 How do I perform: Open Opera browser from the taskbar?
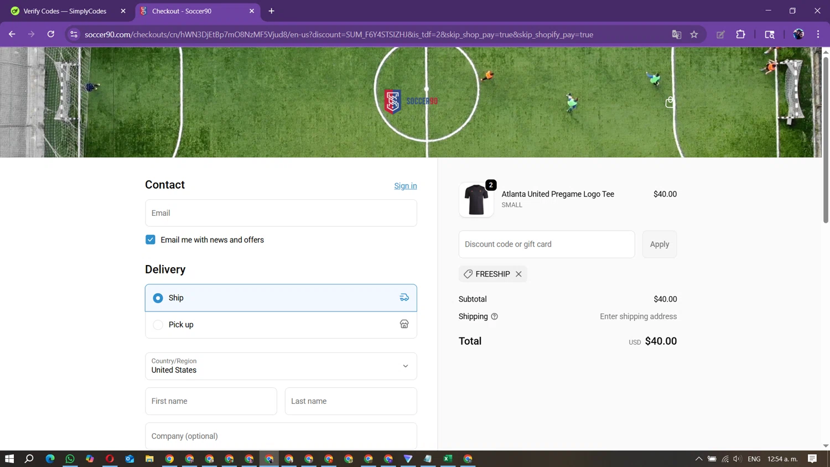pos(110,459)
